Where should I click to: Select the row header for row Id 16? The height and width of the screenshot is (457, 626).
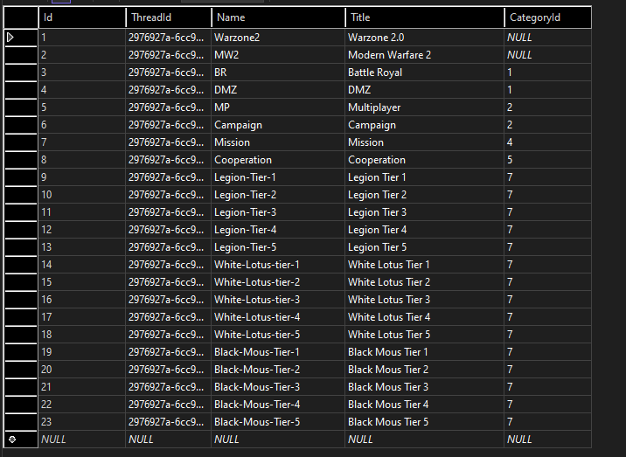click(21, 300)
